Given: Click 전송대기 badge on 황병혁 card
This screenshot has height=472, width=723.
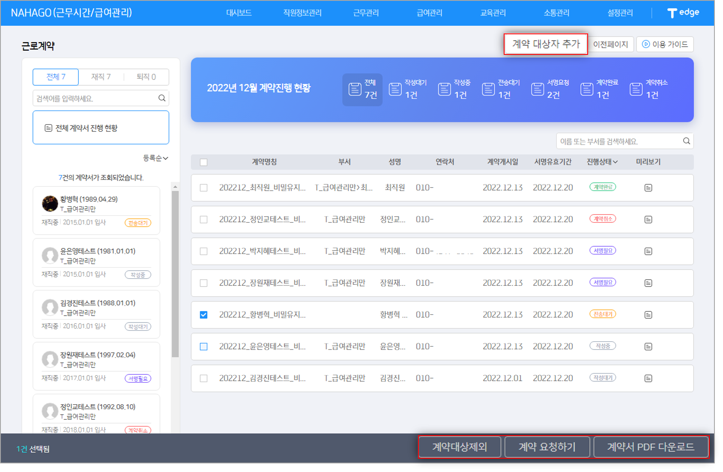Looking at the screenshot, I should pos(138,223).
